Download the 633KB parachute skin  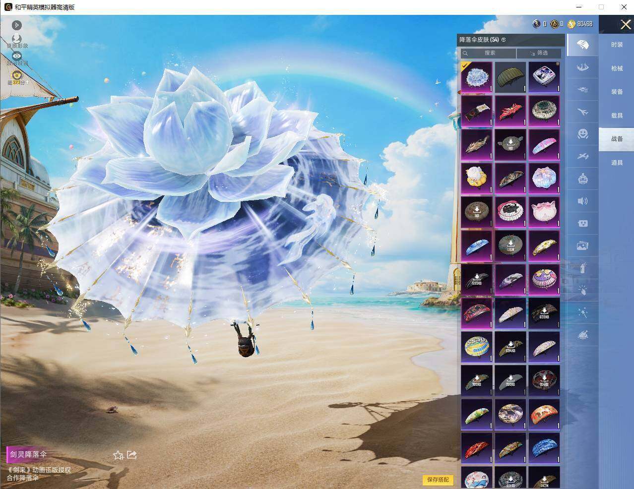point(544,313)
